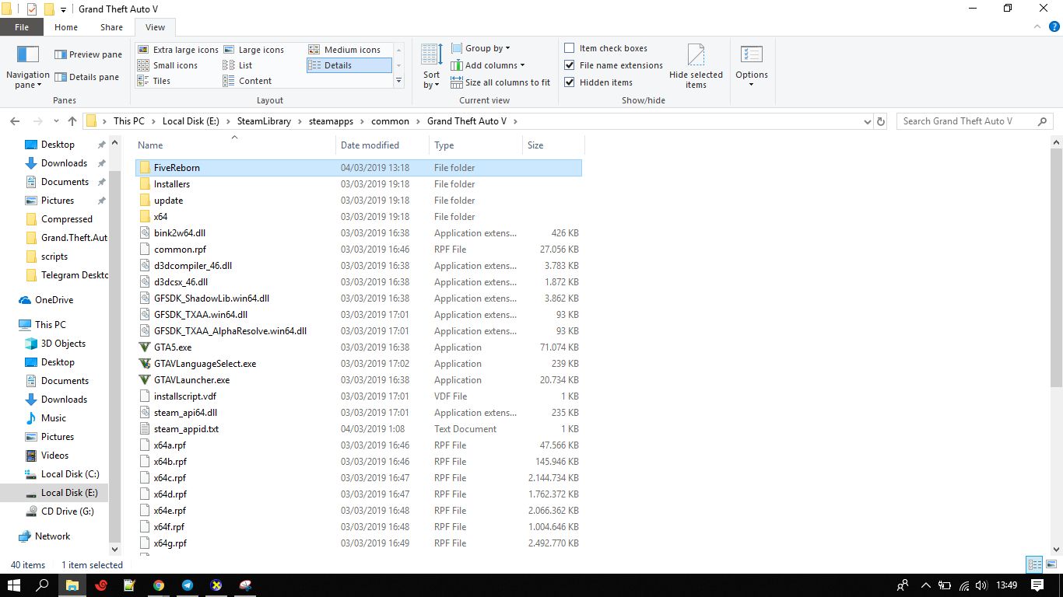Select 3D Objects in navigation pane
The height and width of the screenshot is (597, 1063).
coord(63,344)
